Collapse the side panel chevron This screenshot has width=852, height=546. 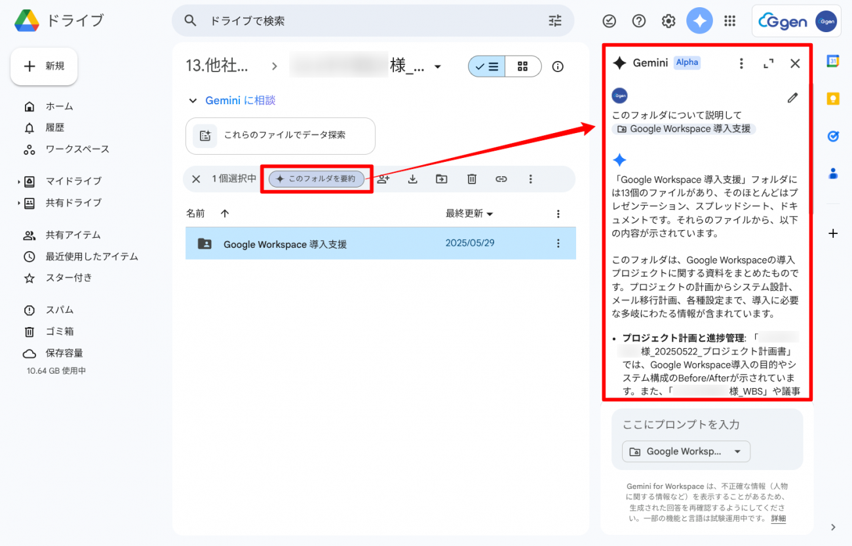(x=833, y=527)
